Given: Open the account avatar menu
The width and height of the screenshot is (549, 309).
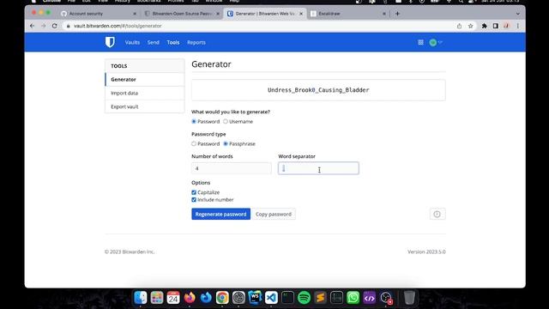Looking at the screenshot, I should click(435, 42).
